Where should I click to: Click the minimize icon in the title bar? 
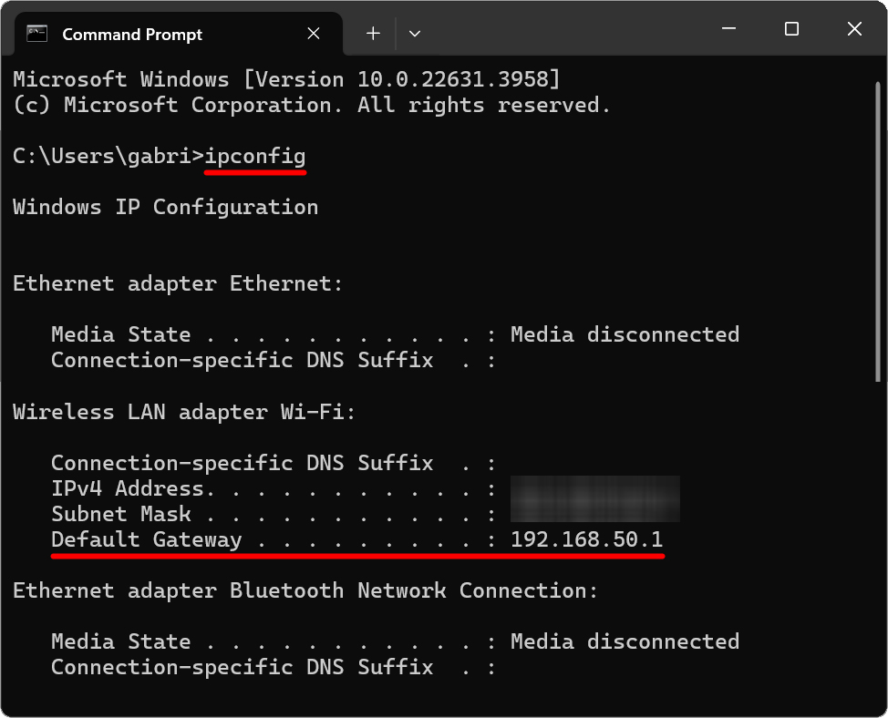(x=728, y=29)
